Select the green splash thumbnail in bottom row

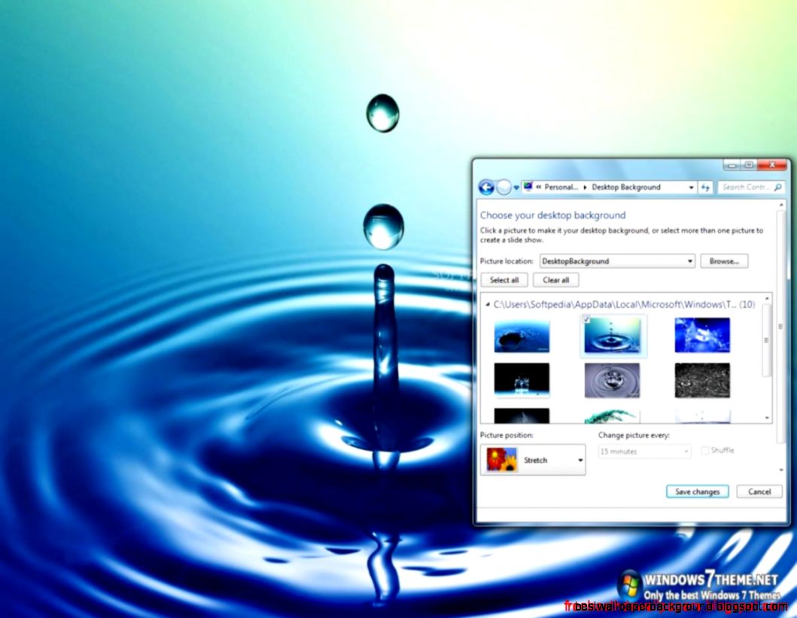pos(612,416)
